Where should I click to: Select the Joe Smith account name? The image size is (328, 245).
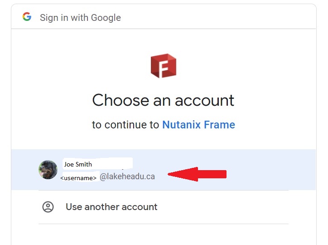click(x=78, y=164)
